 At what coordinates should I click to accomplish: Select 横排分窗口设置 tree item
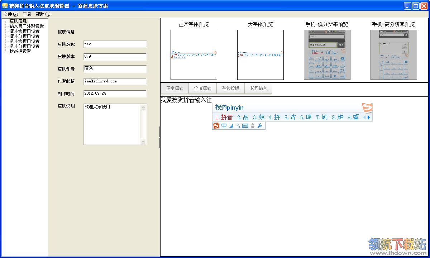[x=24, y=36]
